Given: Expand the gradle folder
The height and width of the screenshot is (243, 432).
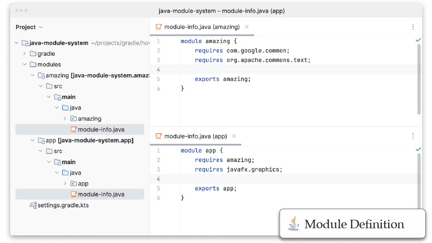Looking at the screenshot, I should [x=24, y=54].
